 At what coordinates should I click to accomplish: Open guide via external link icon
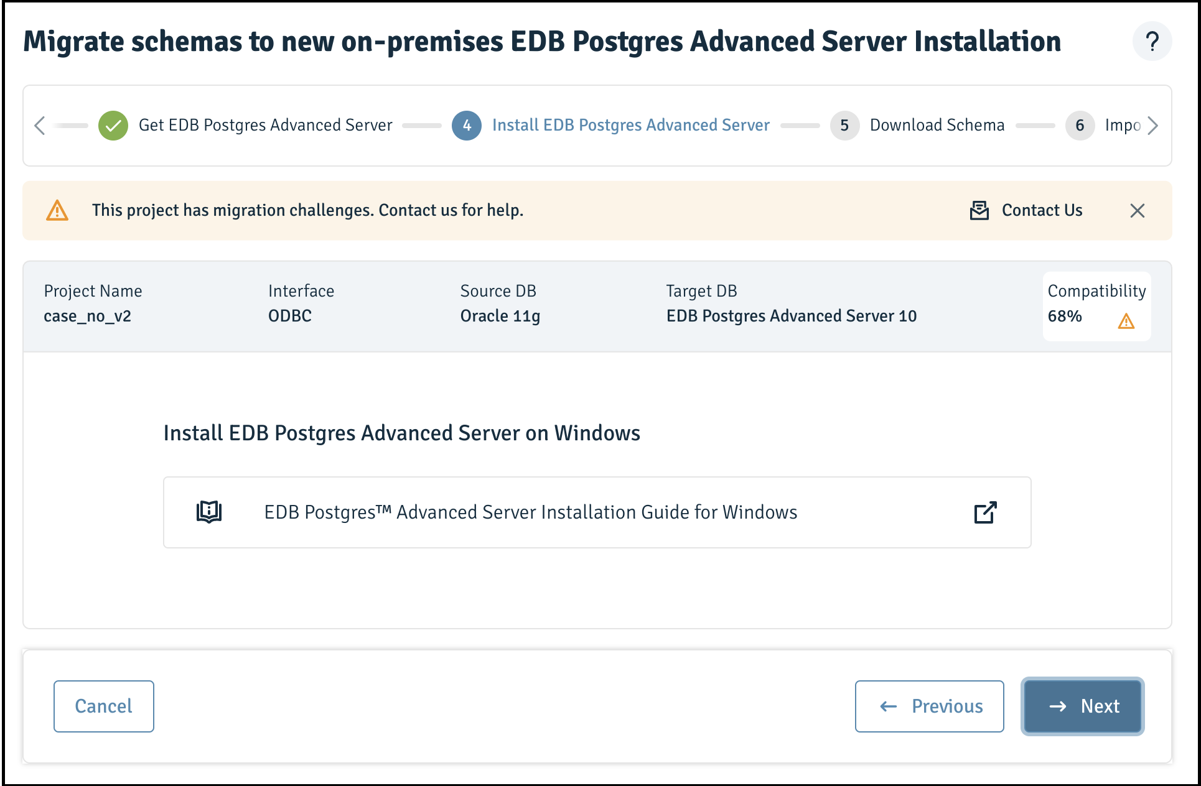point(986,512)
